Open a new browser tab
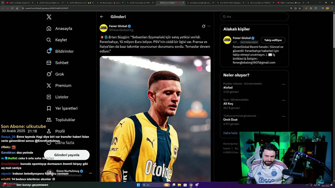This screenshot has width=335, height=188. 308,3
